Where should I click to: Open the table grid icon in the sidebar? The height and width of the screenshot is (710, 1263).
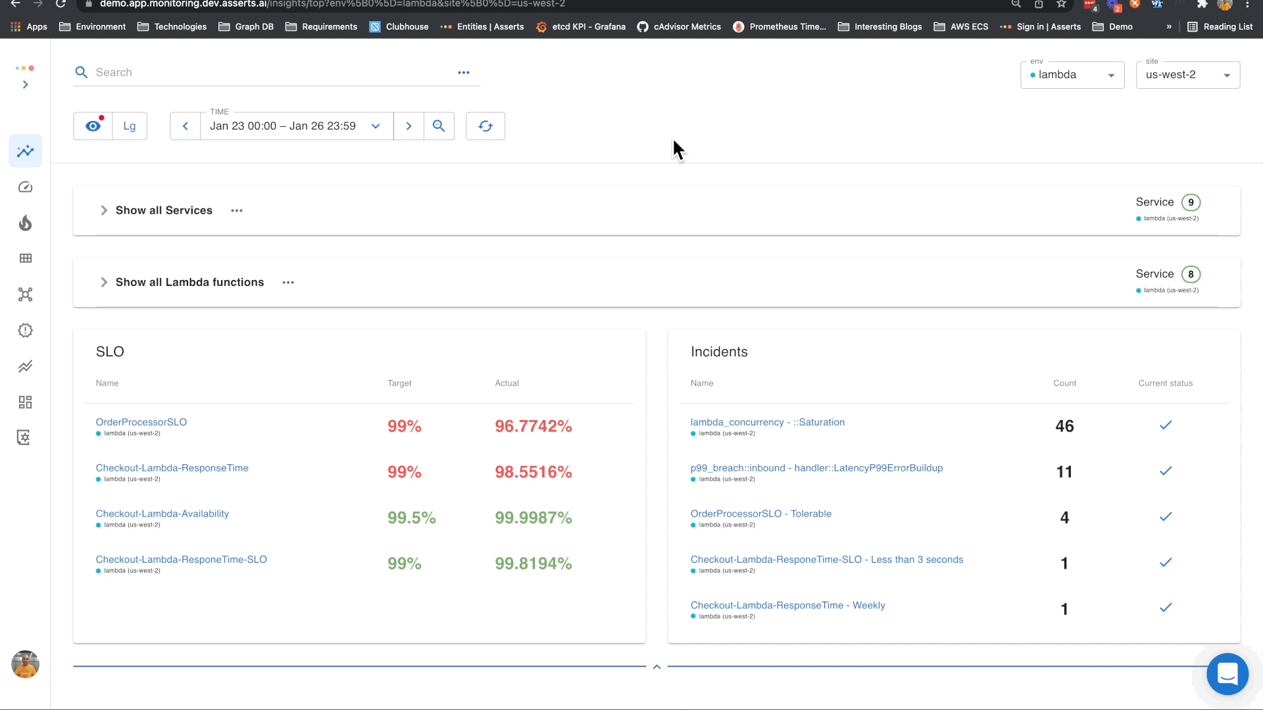[x=25, y=258]
